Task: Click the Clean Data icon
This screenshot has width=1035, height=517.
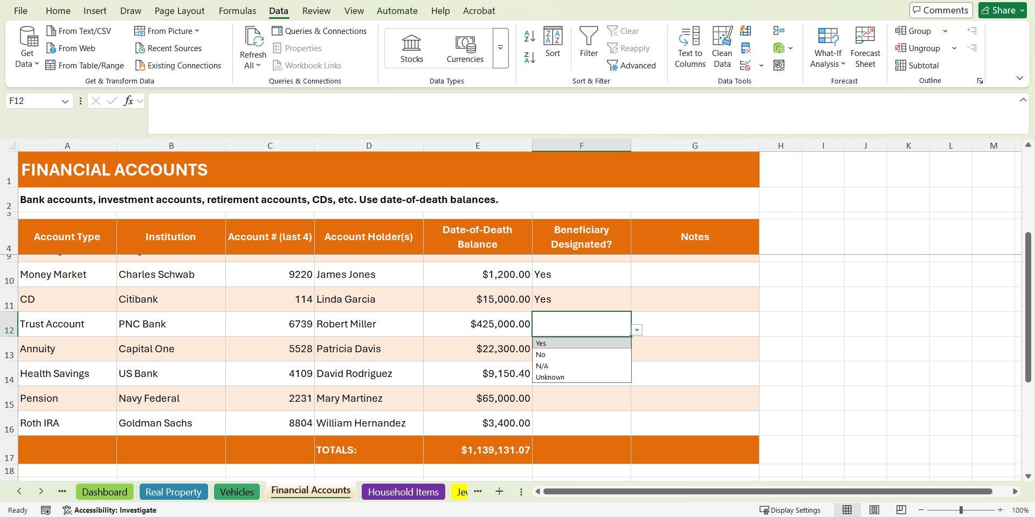Action: tap(722, 37)
